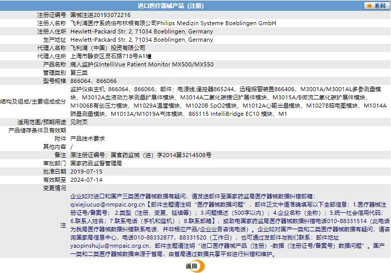Click the phone number 010-88332877
Screen dimensions: 391x273
click(154, 237)
